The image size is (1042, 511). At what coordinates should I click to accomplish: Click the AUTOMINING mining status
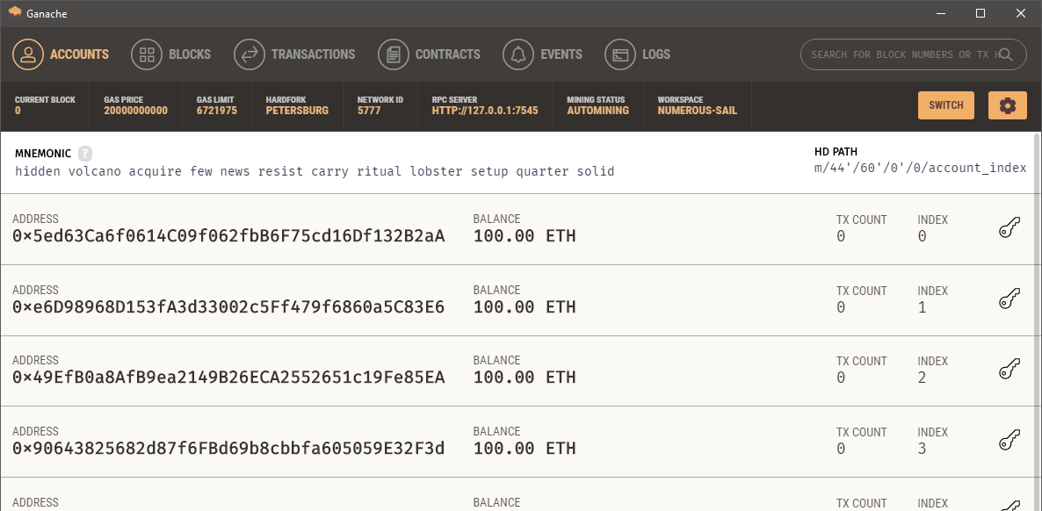point(597,111)
